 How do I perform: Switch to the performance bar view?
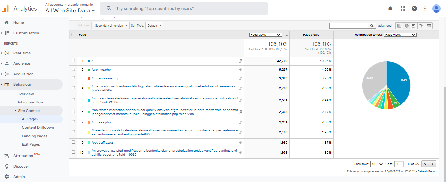(x=414, y=26)
